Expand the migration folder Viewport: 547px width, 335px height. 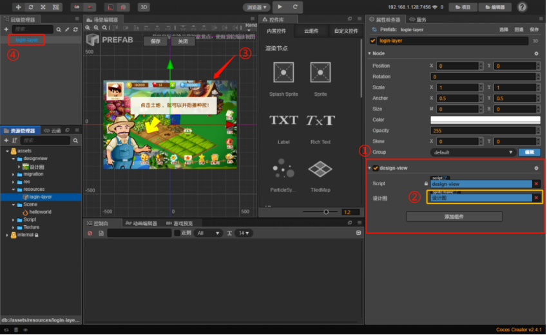[x=14, y=174]
